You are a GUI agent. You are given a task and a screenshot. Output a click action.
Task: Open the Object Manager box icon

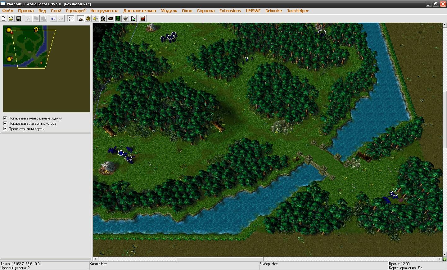125,19
